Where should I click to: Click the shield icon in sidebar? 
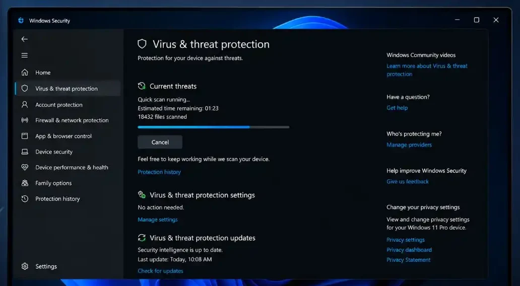point(25,88)
